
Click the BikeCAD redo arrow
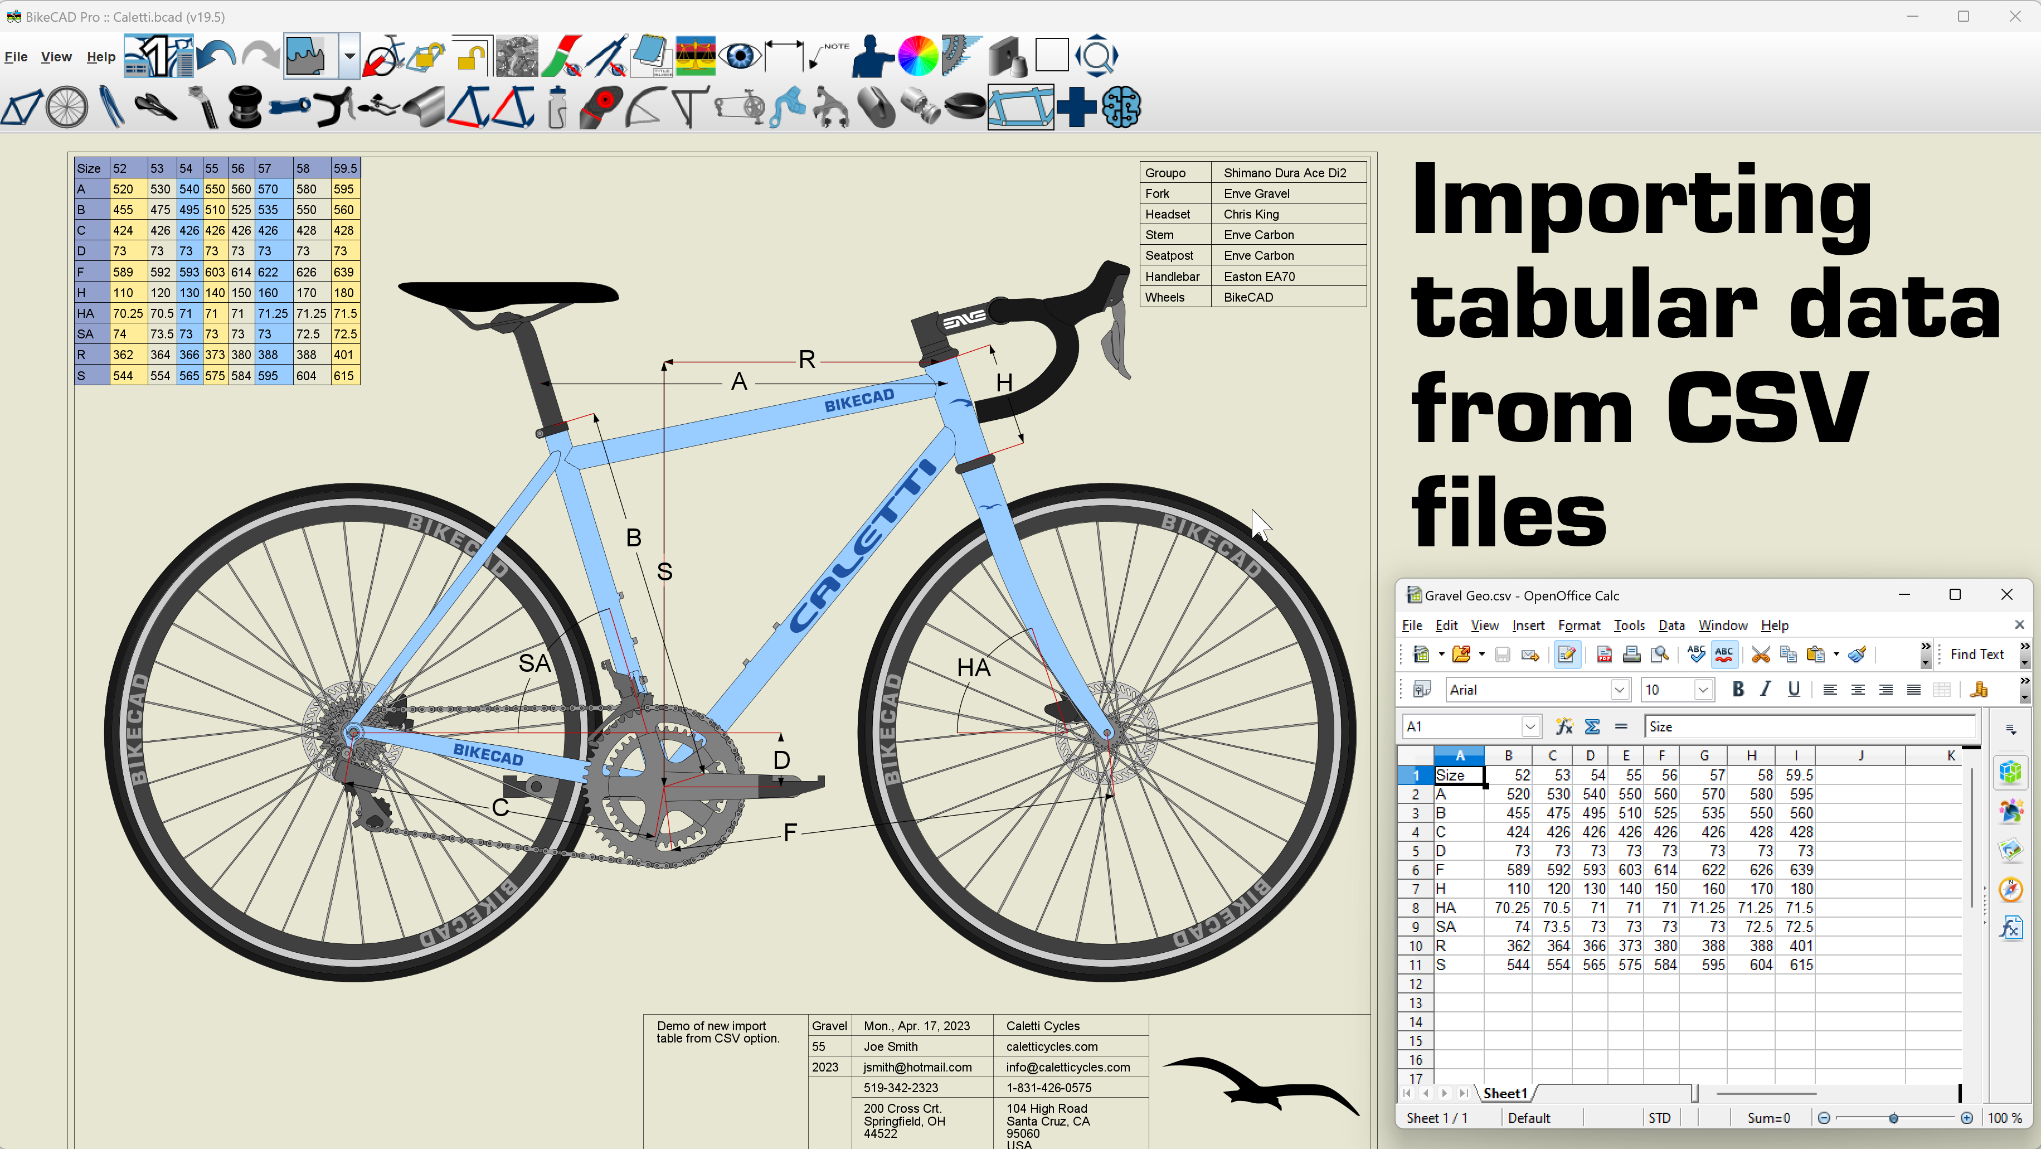pyautogui.click(x=261, y=56)
